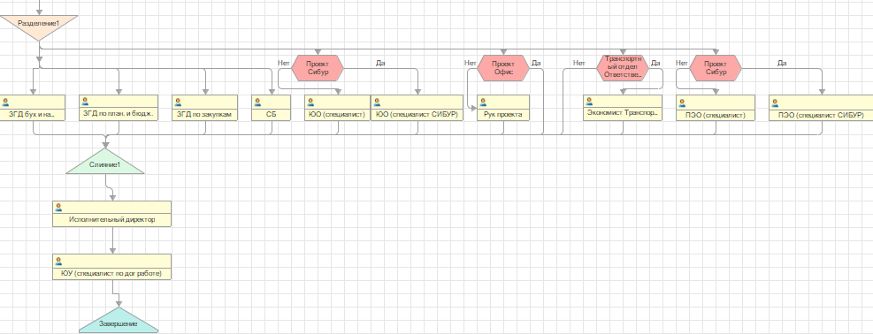This screenshot has width=873, height=334.
Task: Select the Разделение1 split triangle
Action: 38,27
